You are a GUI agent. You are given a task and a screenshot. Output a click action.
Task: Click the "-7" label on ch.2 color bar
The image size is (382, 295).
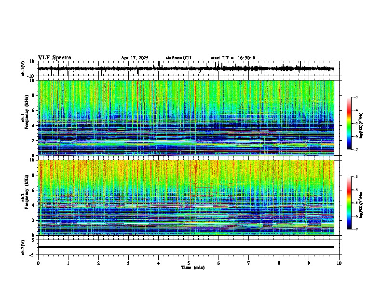[356, 229]
